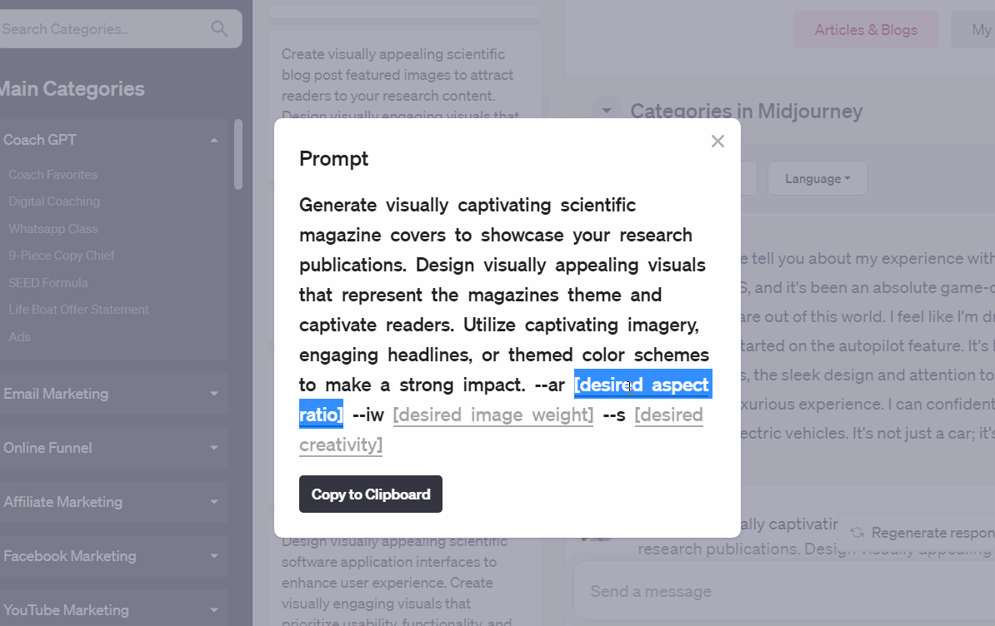
Task: Expand the Online Funnel category
Action: 214,448
